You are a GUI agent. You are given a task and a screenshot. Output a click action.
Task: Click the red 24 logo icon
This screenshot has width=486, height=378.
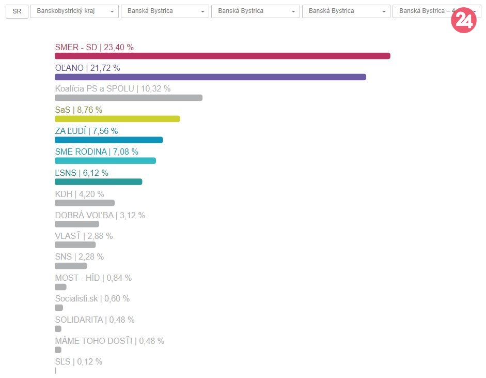tap(463, 21)
